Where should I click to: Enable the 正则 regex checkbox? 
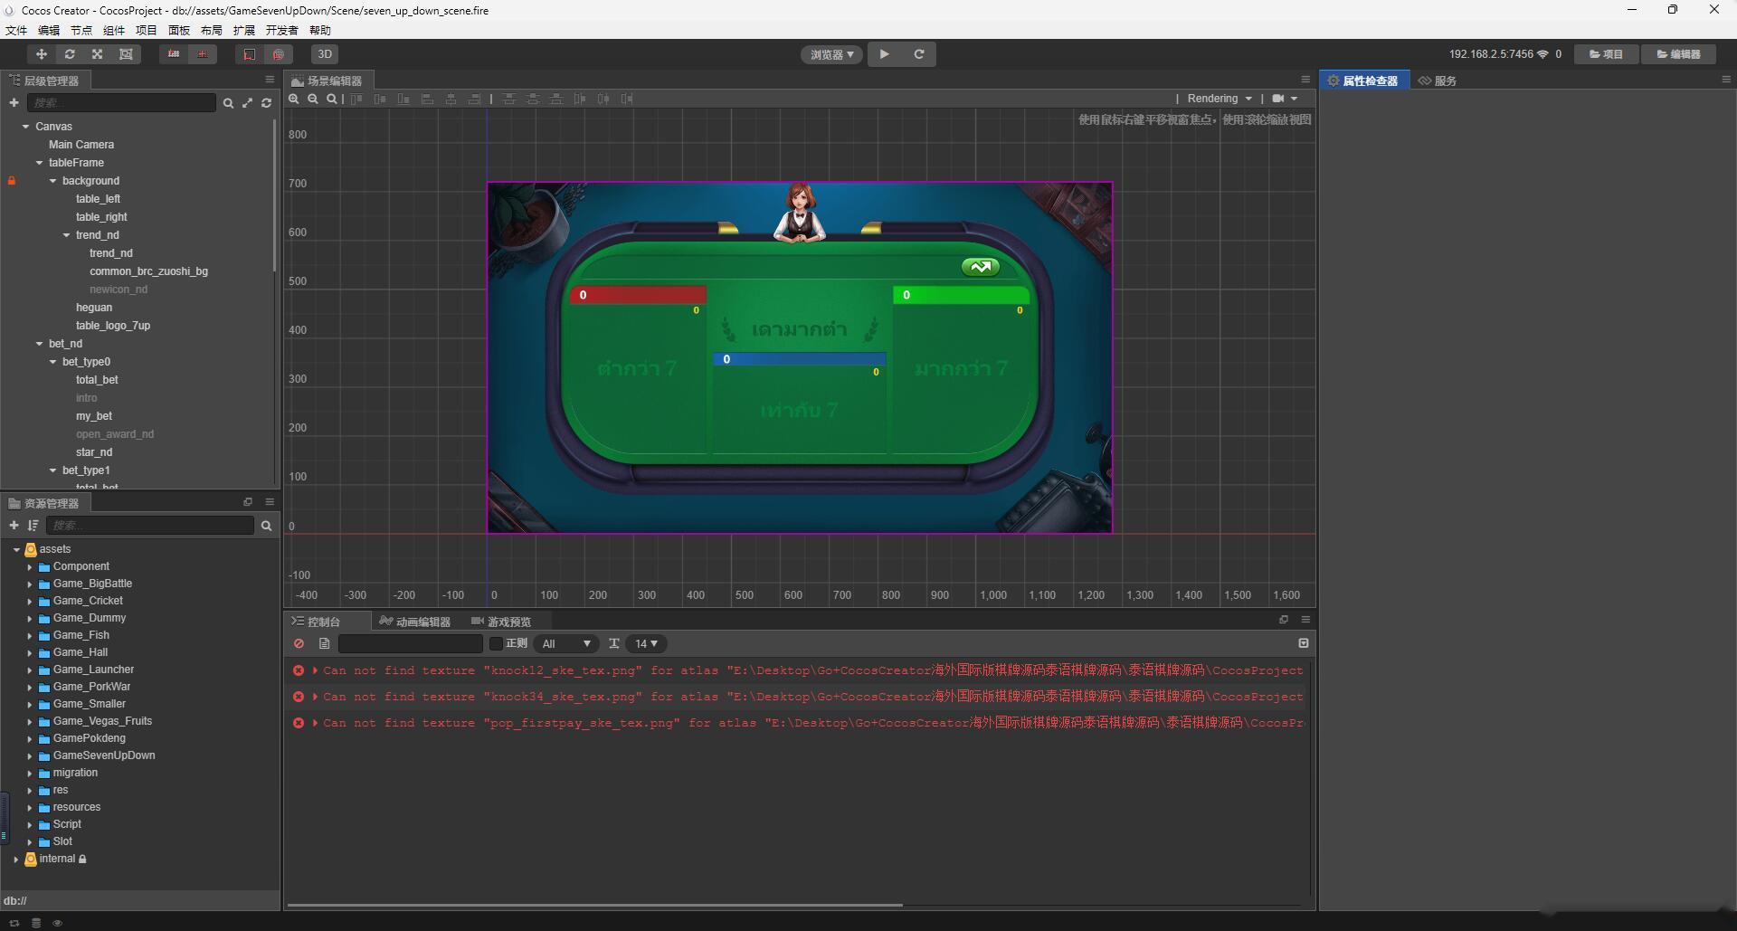(x=496, y=643)
